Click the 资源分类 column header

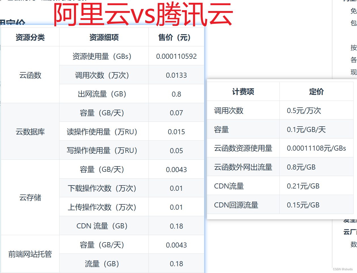tap(30, 37)
